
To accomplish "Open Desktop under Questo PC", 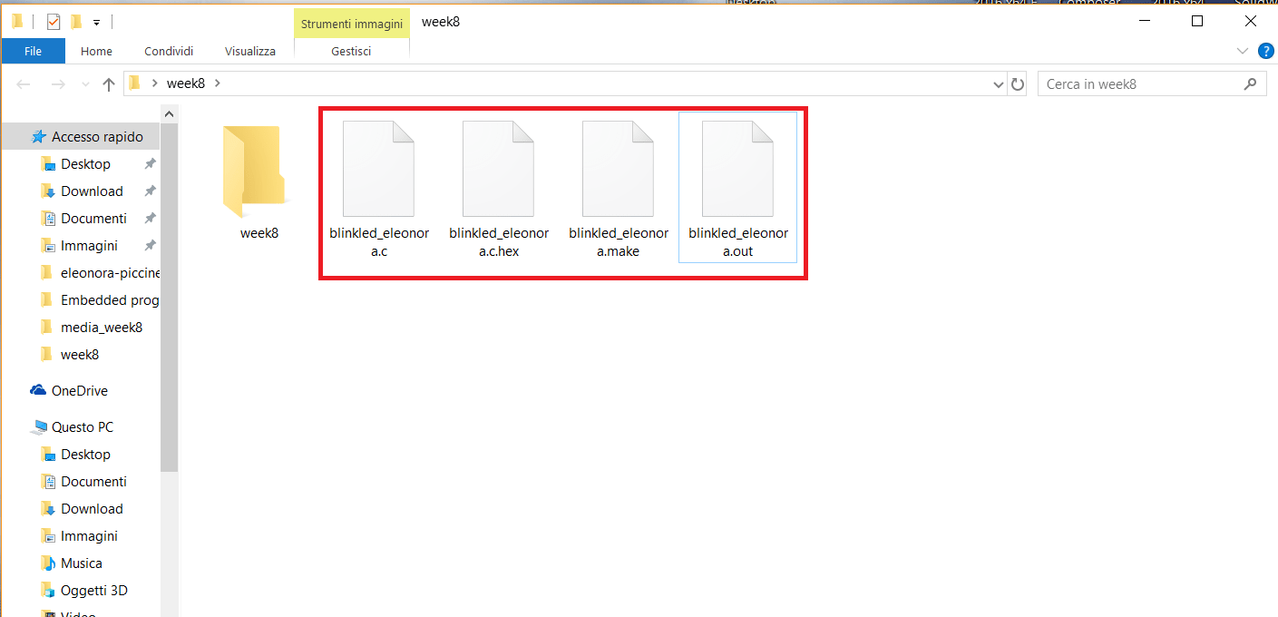I will click(x=85, y=455).
